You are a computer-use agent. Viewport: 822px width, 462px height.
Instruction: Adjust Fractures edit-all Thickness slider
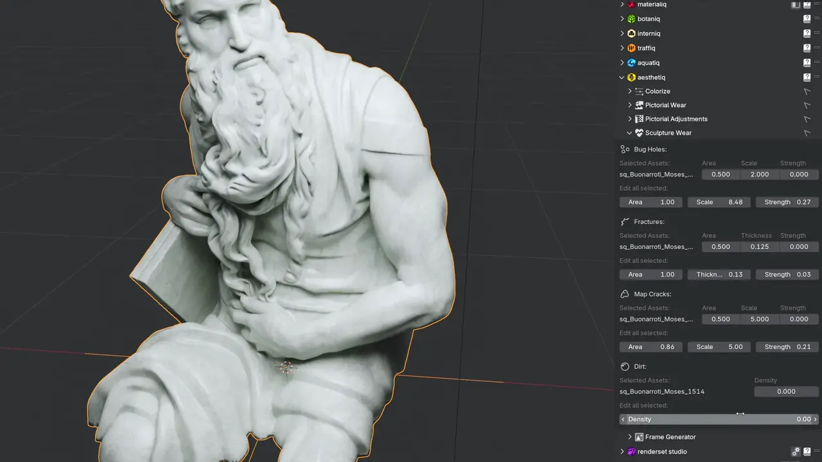[720, 275]
